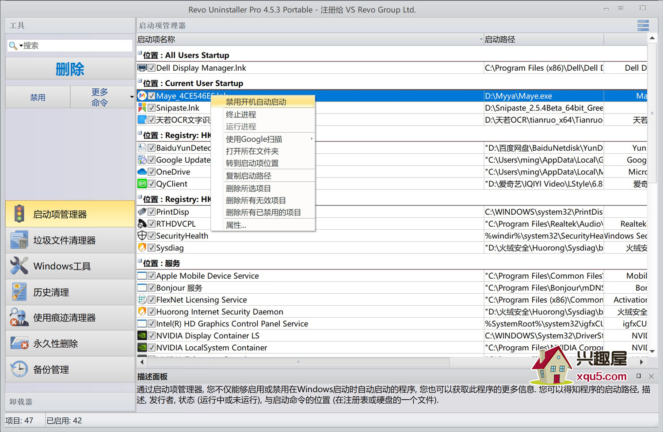Click the search magnifier icon
The height and width of the screenshot is (432, 663).
(x=13, y=45)
